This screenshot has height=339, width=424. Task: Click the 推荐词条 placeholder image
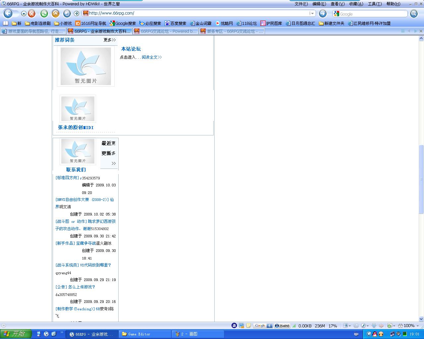pyautogui.click(x=86, y=66)
